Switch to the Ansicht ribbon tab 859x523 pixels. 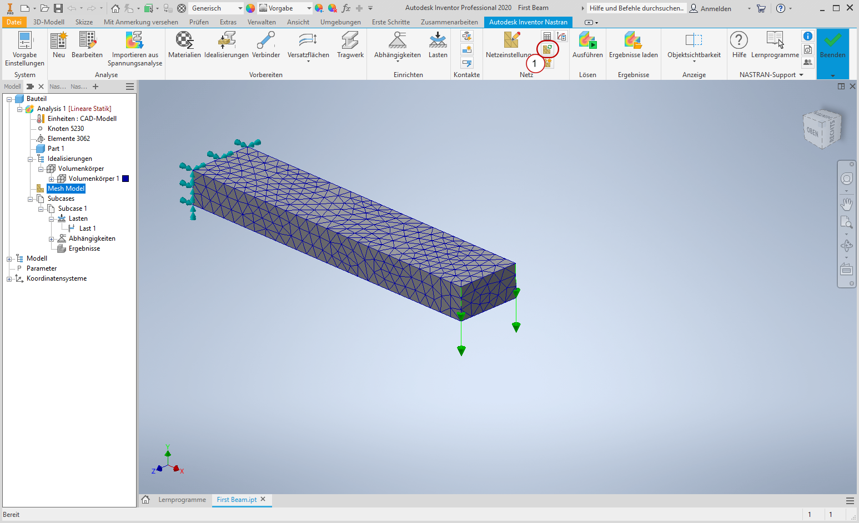click(x=298, y=22)
